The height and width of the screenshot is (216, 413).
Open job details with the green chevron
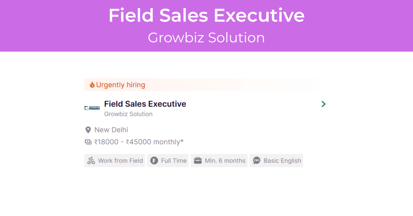323,104
